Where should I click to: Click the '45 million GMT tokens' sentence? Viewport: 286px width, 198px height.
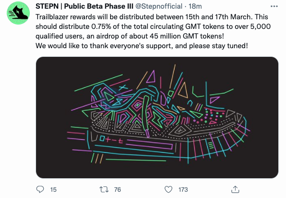click(x=130, y=36)
